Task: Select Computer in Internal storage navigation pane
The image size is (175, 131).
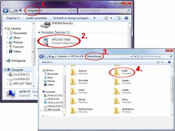Action: coord(49,92)
